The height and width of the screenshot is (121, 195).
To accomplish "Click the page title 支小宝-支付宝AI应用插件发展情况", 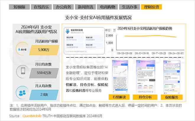I will tap(98, 17).
